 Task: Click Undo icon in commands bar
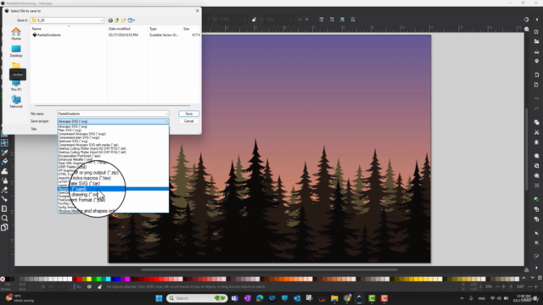tap(537, 99)
